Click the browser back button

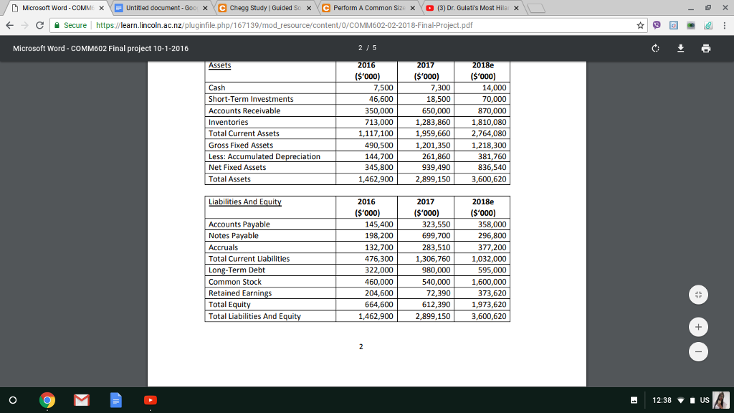(11, 24)
